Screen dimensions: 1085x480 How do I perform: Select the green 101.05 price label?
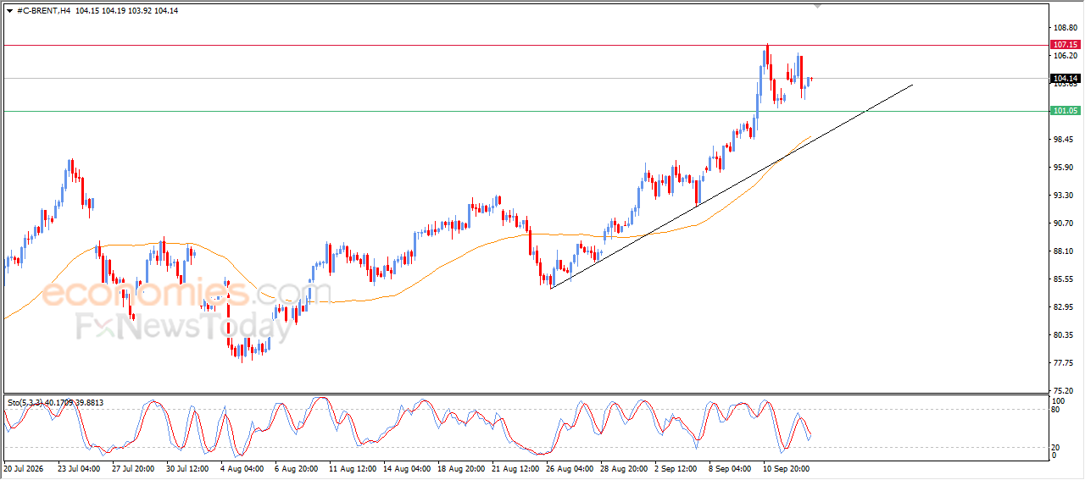coord(1063,111)
